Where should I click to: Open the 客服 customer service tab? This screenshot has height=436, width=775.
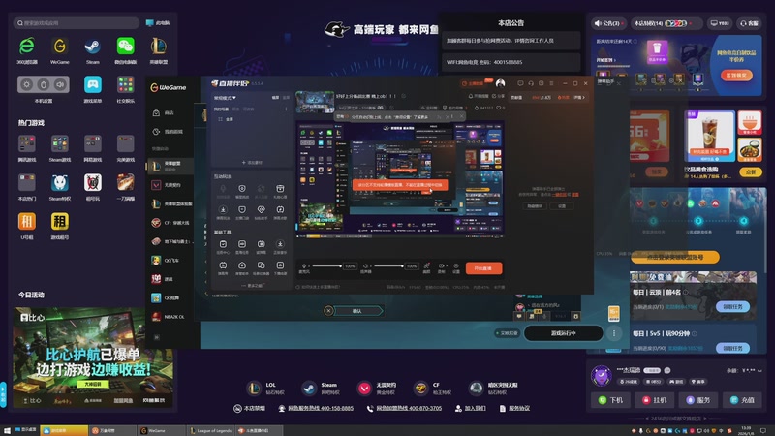(x=750, y=23)
